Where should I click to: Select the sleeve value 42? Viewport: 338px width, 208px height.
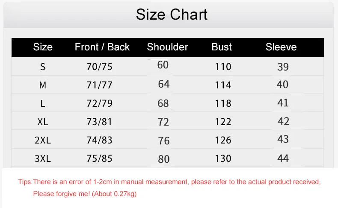coord(283,121)
